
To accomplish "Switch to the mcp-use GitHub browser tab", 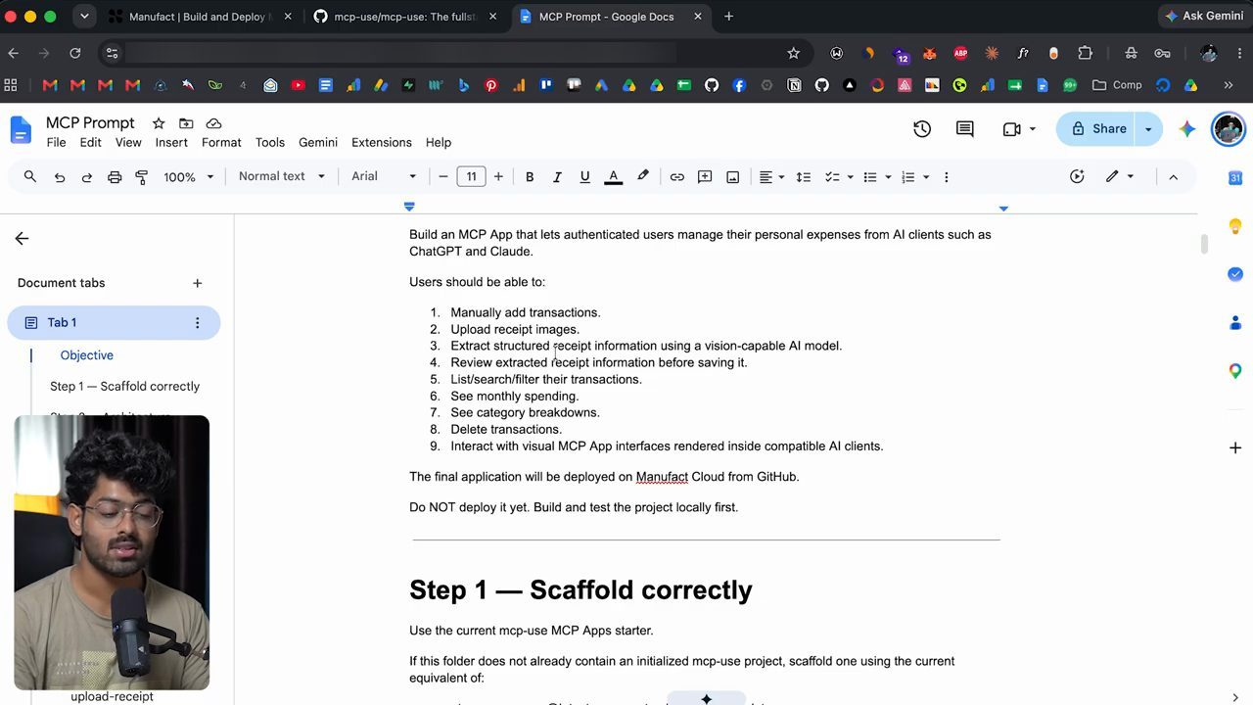I will pos(405,17).
